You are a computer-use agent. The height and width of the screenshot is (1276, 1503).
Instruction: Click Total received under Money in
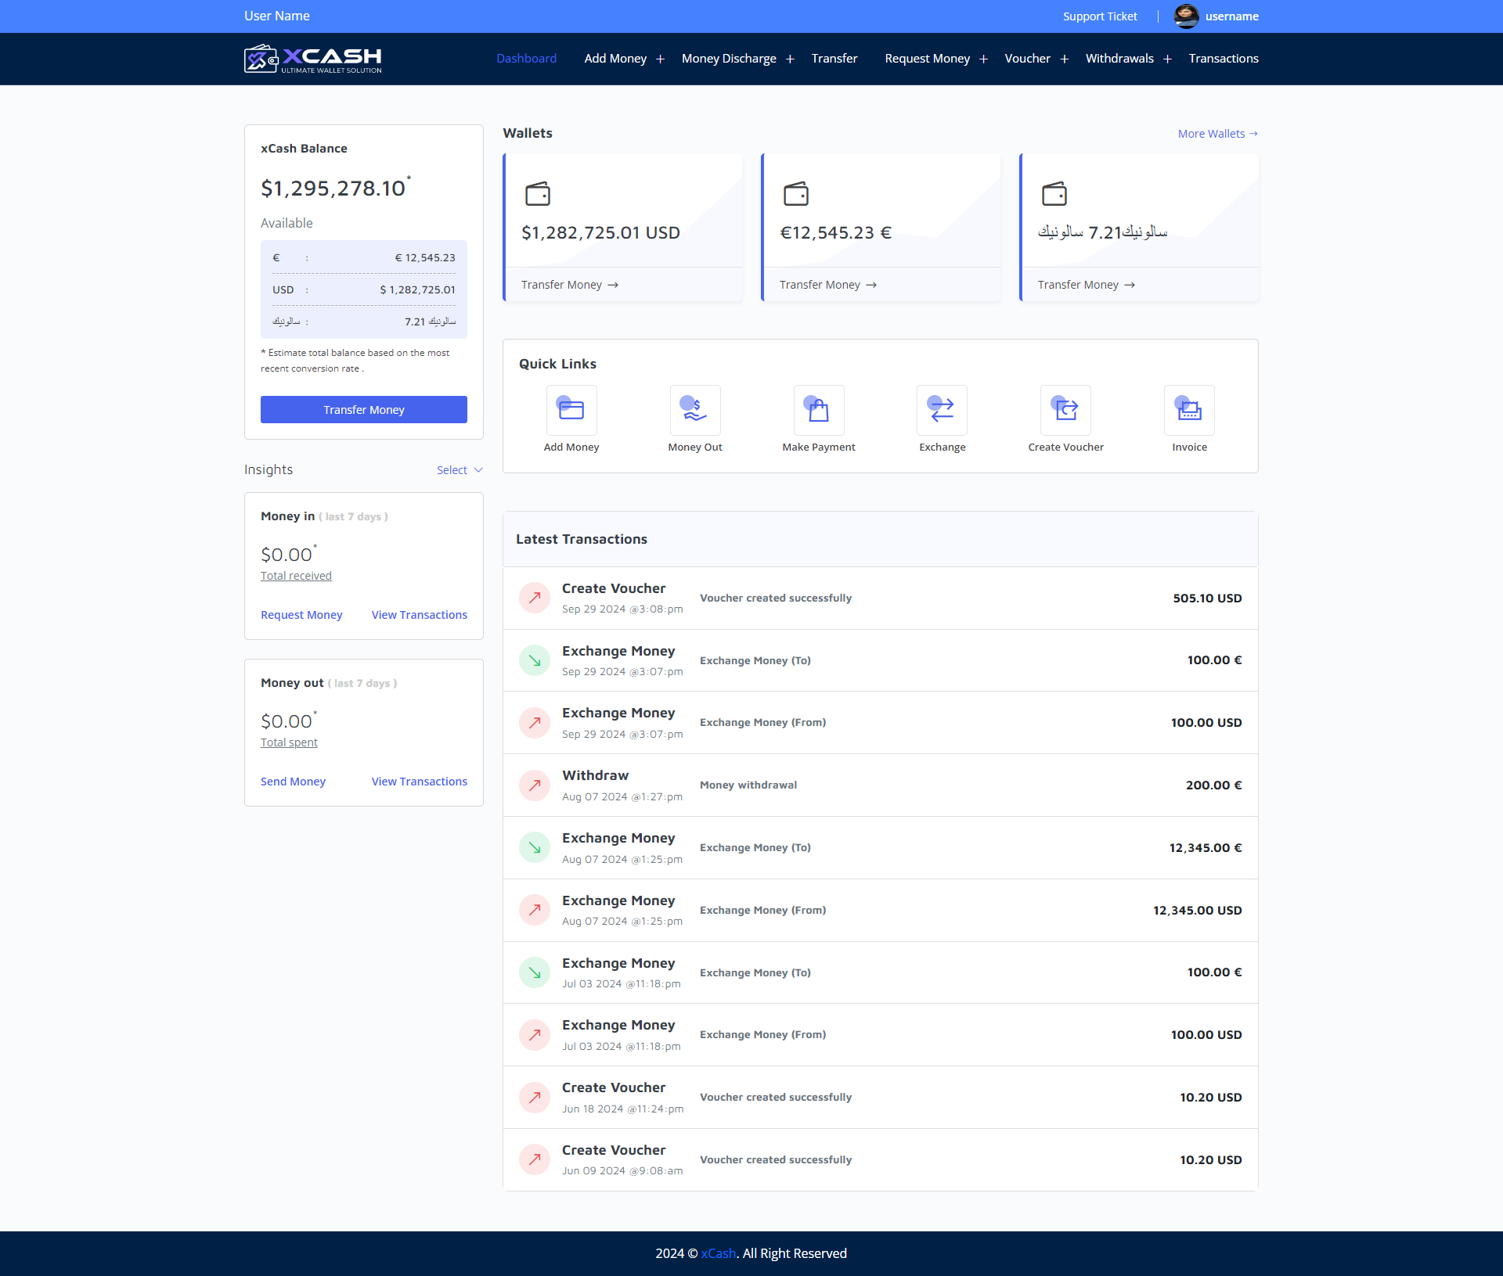296,575
